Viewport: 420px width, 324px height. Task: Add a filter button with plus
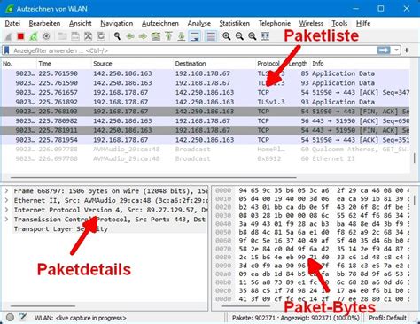pos(407,50)
